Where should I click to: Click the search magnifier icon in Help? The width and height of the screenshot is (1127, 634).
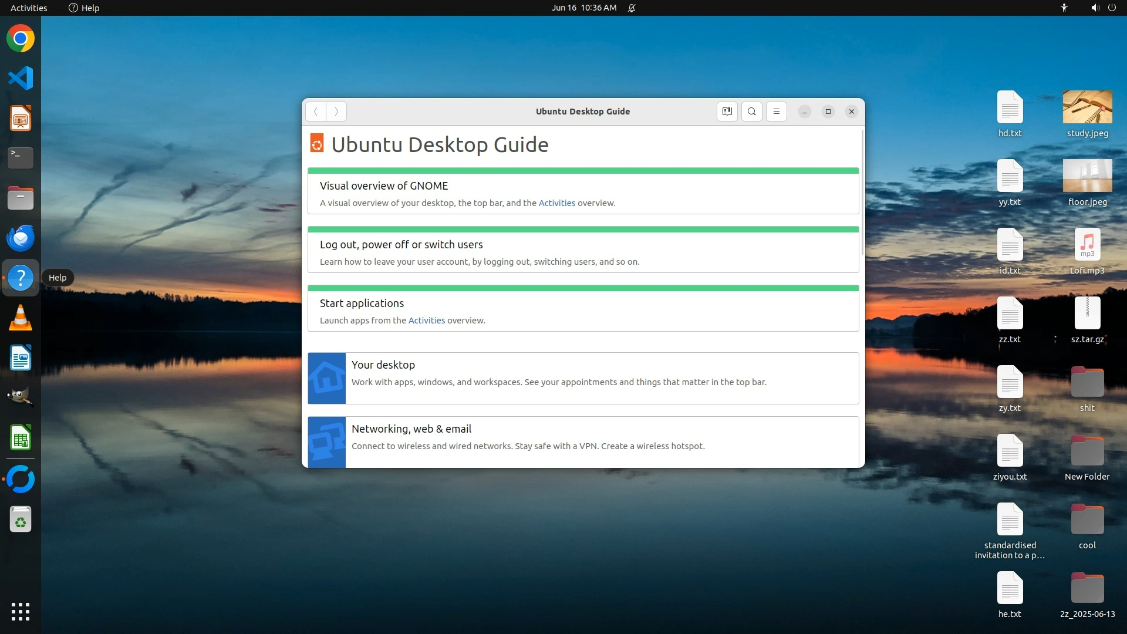[751, 112]
